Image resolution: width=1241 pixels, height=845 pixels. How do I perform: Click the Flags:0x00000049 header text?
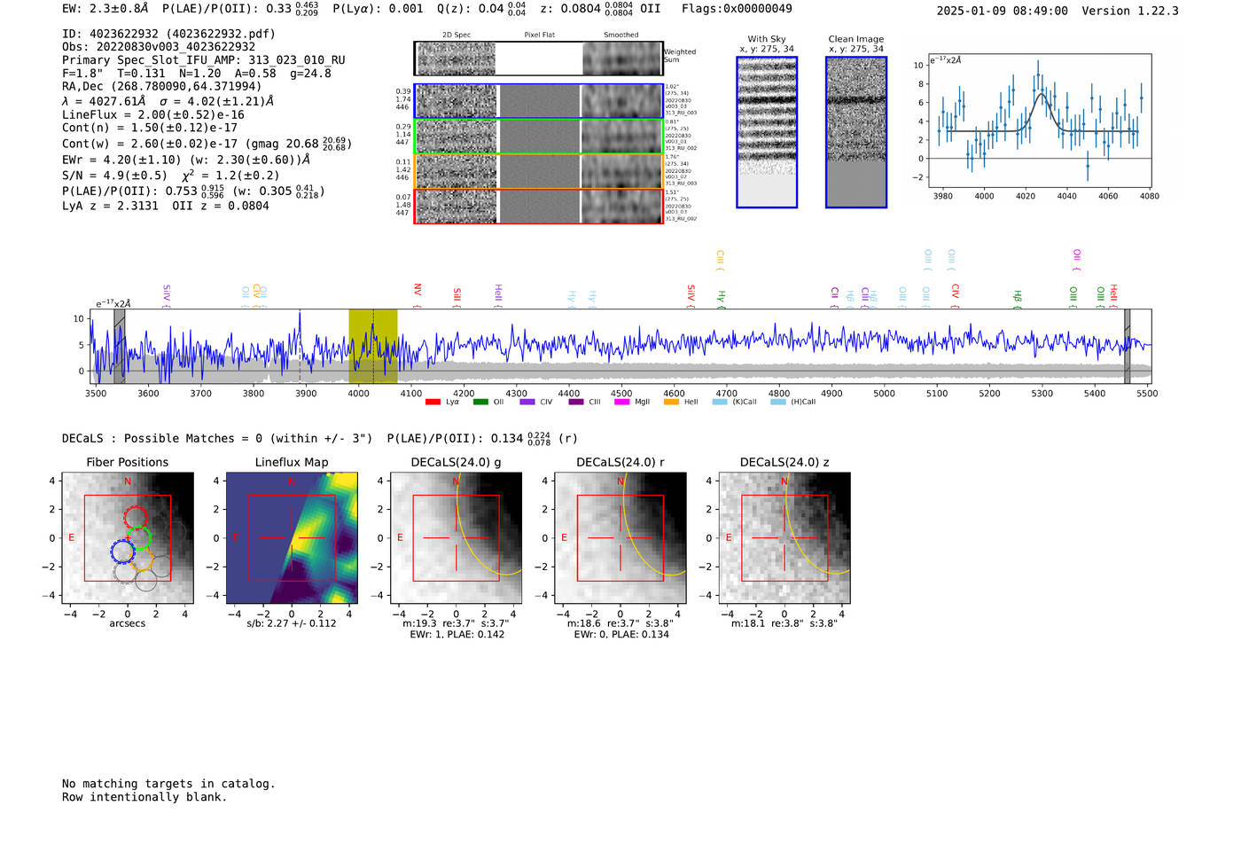point(737,9)
